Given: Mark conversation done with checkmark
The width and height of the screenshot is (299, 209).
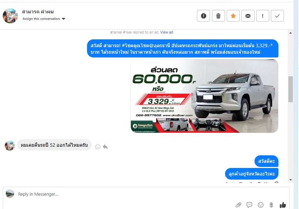Looking at the screenshot, I should pyautogui.click(x=277, y=16).
